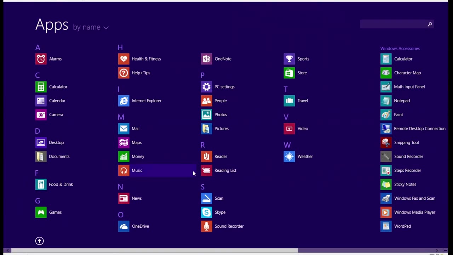Launch Notepad
The width and height of the screenshot is (453, 255).
coord(386,101)
